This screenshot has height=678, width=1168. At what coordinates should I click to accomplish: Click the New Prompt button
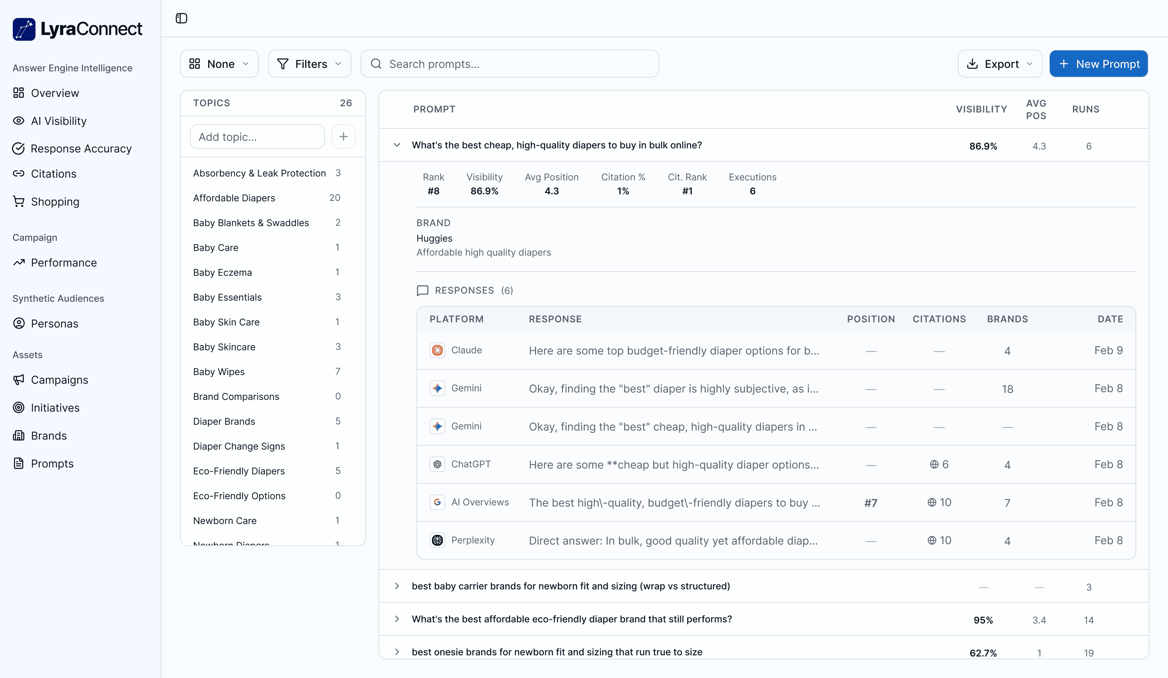pos(1098,64)
